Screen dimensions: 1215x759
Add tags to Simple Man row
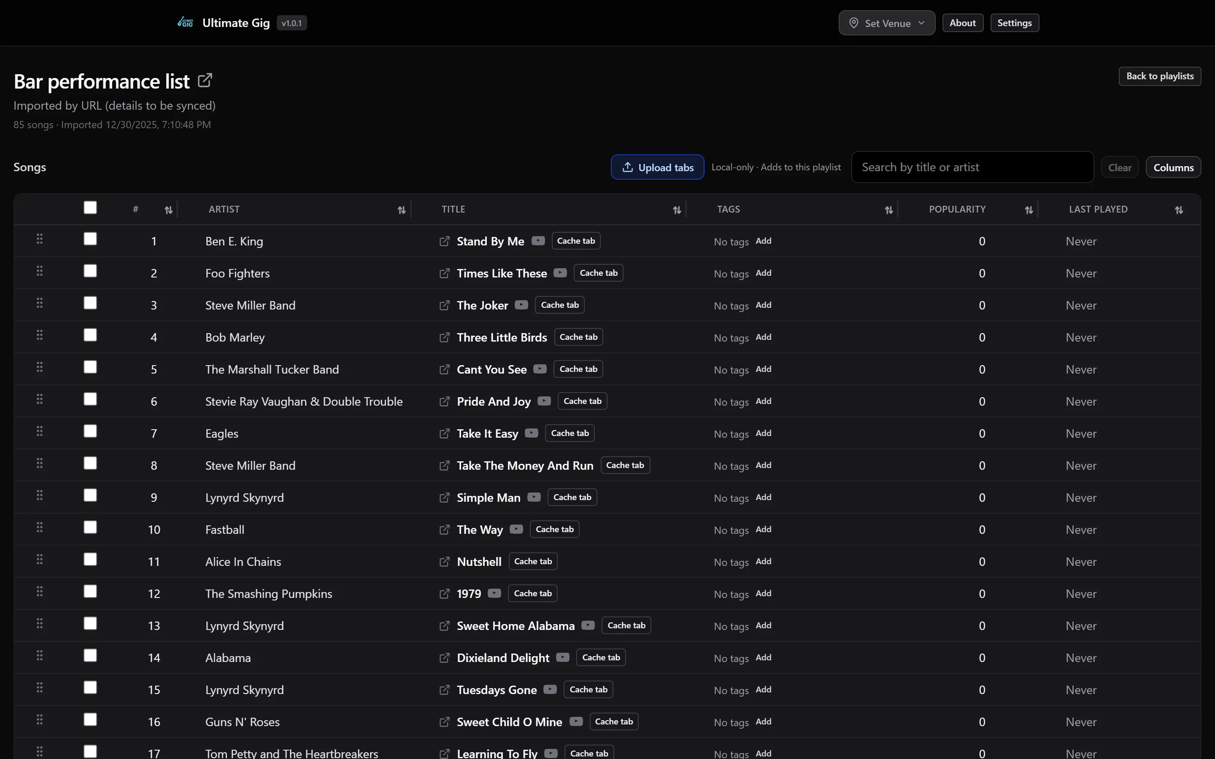pyautogui.click(x=763, y=497)
